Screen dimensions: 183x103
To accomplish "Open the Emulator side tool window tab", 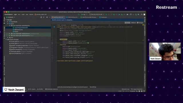I will [x=145, y=68].
